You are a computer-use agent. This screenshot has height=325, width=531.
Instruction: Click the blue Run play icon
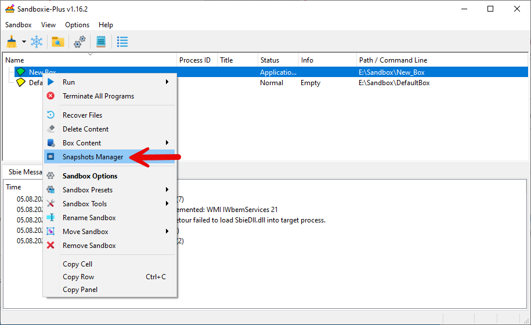pos(50,82)
